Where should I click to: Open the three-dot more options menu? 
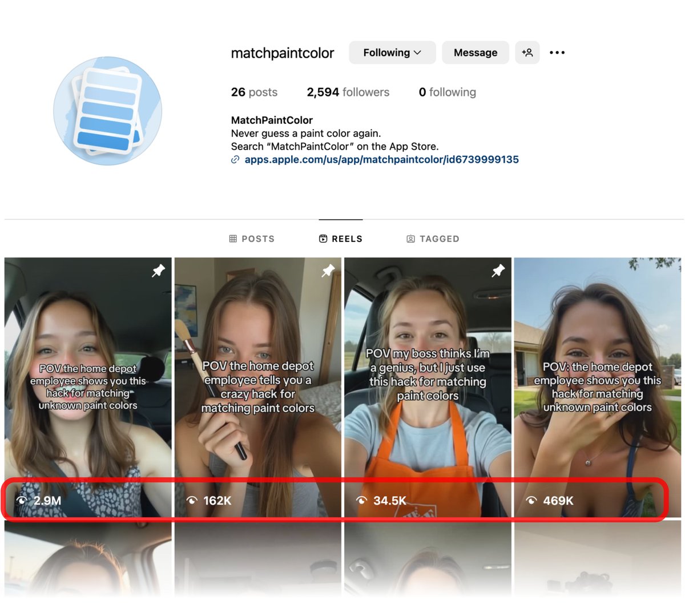pos(557,53)
